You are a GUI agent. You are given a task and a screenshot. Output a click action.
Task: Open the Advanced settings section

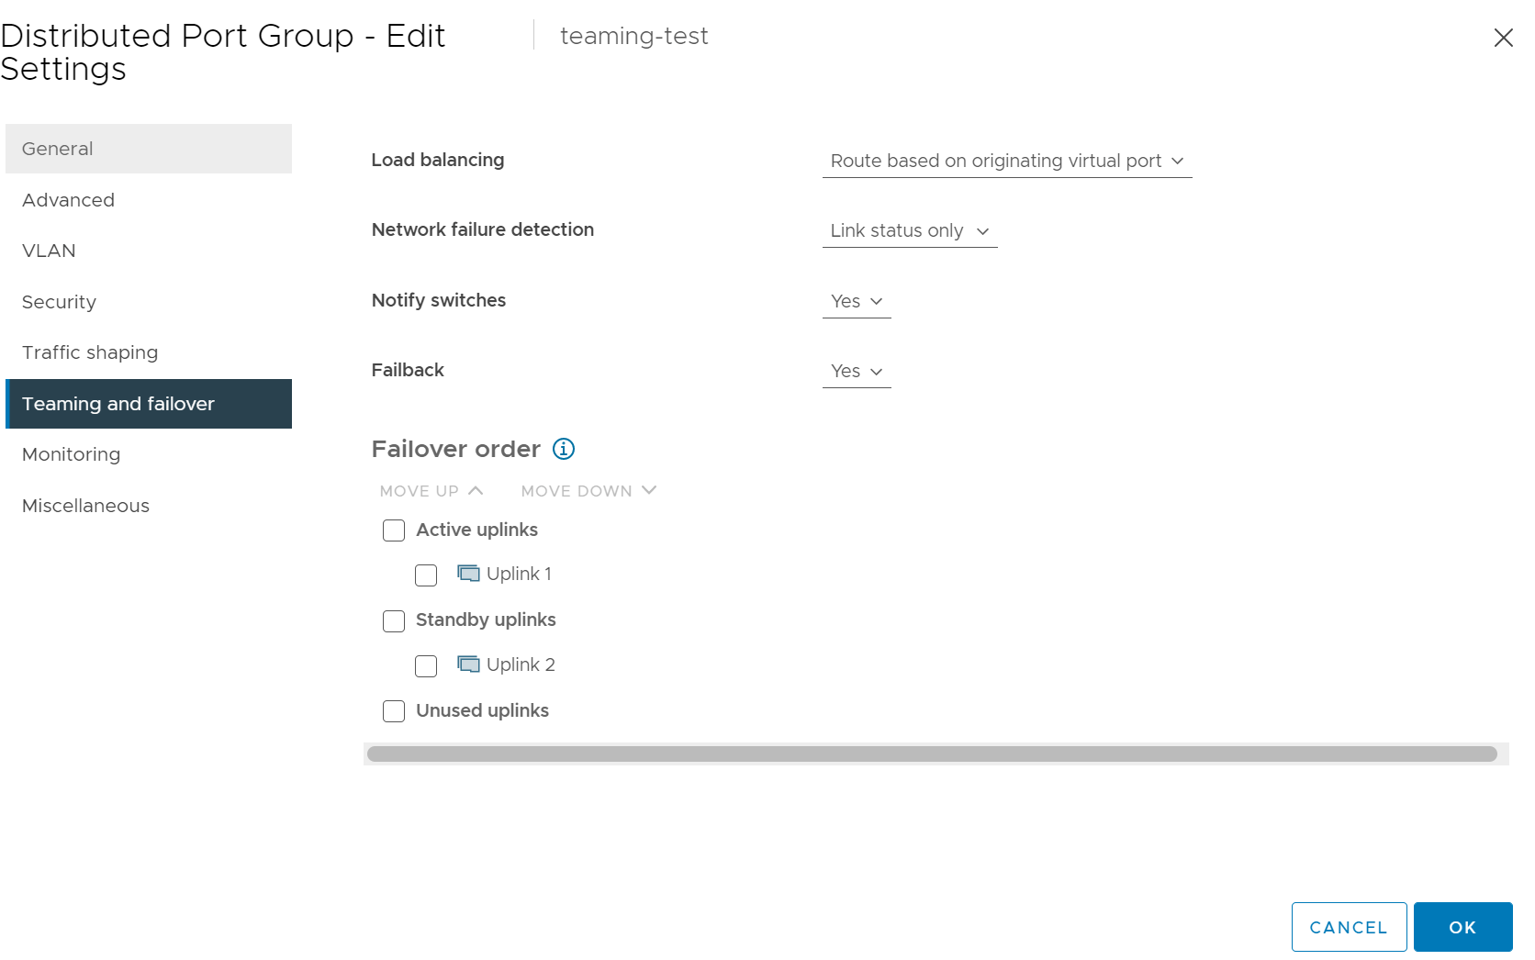point(149,200)
